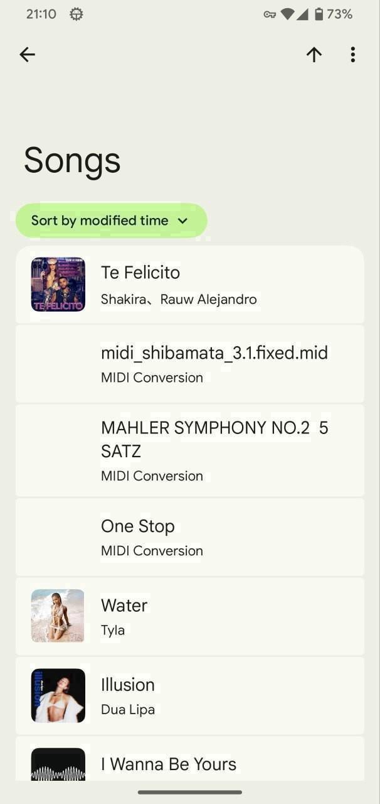
Task: Select midi_shibamata_3.1.fixed.mid from the list
Action: point(189,364)
